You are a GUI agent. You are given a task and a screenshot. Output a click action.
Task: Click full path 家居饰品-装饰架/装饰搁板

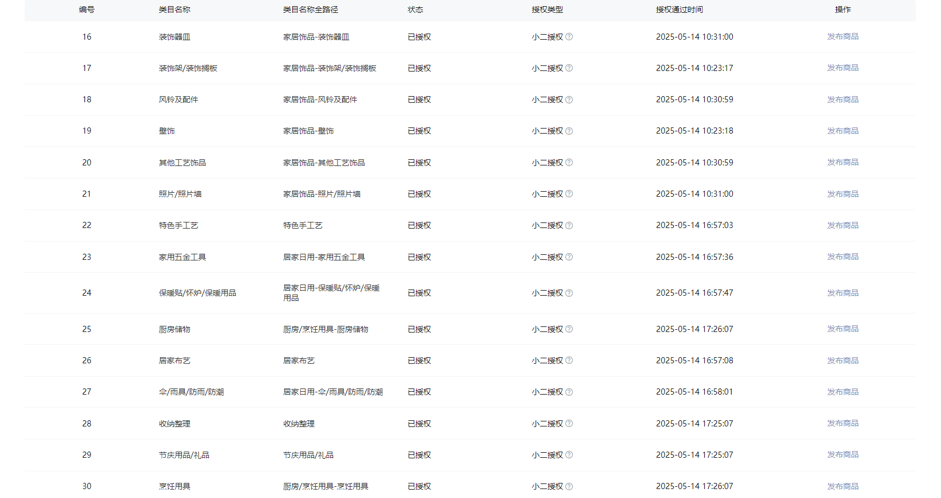[x=330, y=68]
